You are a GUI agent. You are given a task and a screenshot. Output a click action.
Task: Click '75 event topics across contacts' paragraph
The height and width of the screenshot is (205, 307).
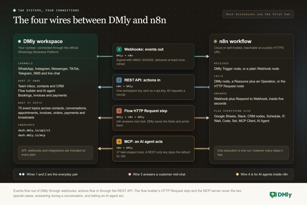52,113
